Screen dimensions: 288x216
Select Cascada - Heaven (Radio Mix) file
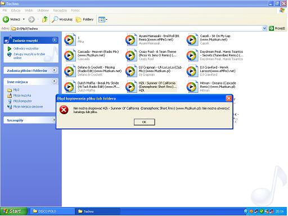click(92, 55)
